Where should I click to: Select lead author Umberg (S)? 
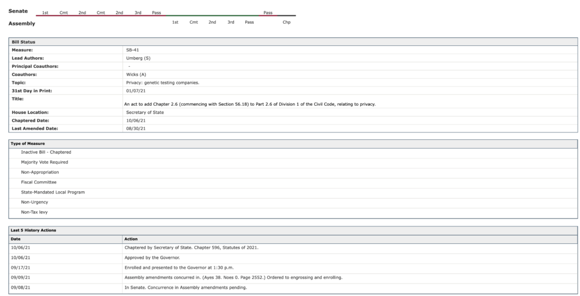point(138,58)
